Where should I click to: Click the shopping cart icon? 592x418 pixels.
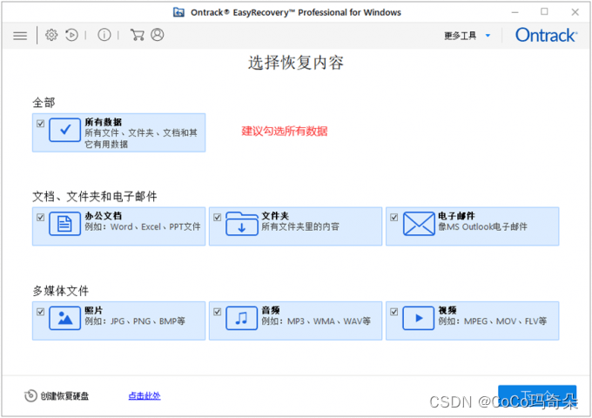[137, 35]
